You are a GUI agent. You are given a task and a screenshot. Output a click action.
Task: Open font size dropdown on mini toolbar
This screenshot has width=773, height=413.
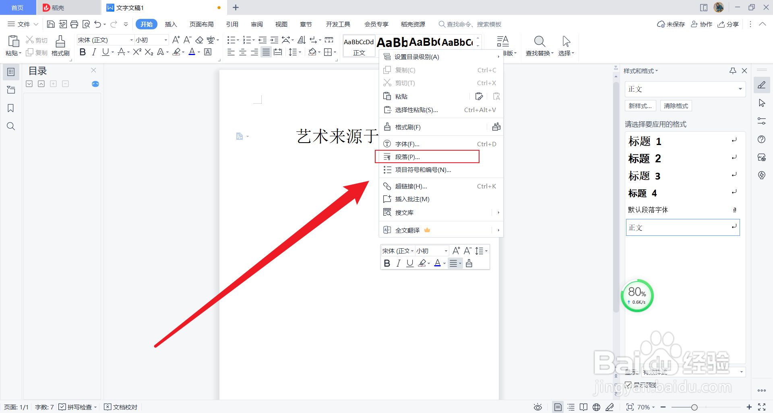point(446,251)
